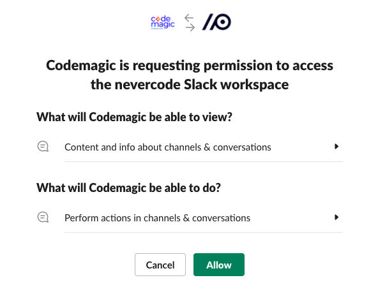This screenshot has width=378, height=294.
Task: Expand the Perform actions disclosure triangle
Action: click(336, 217)
